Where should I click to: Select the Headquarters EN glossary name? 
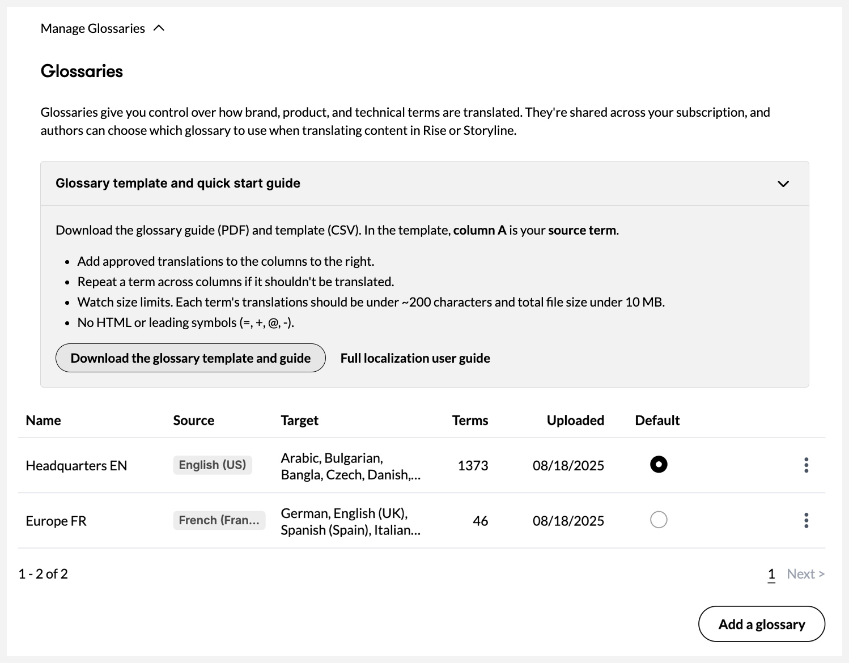[x=77, y=466]
